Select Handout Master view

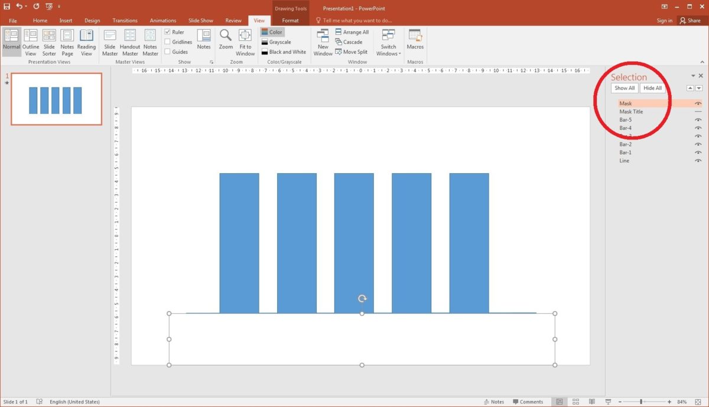pos(129,41)
